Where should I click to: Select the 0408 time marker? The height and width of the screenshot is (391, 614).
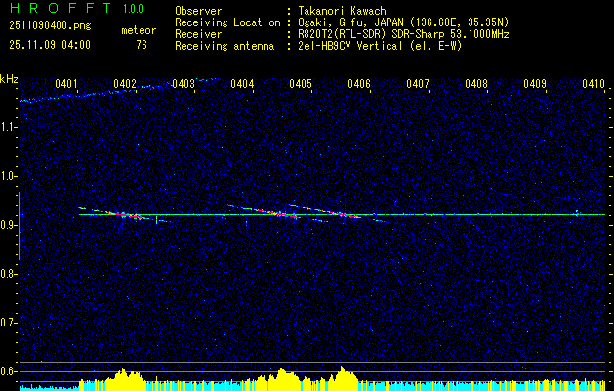(x=476, y=85)
